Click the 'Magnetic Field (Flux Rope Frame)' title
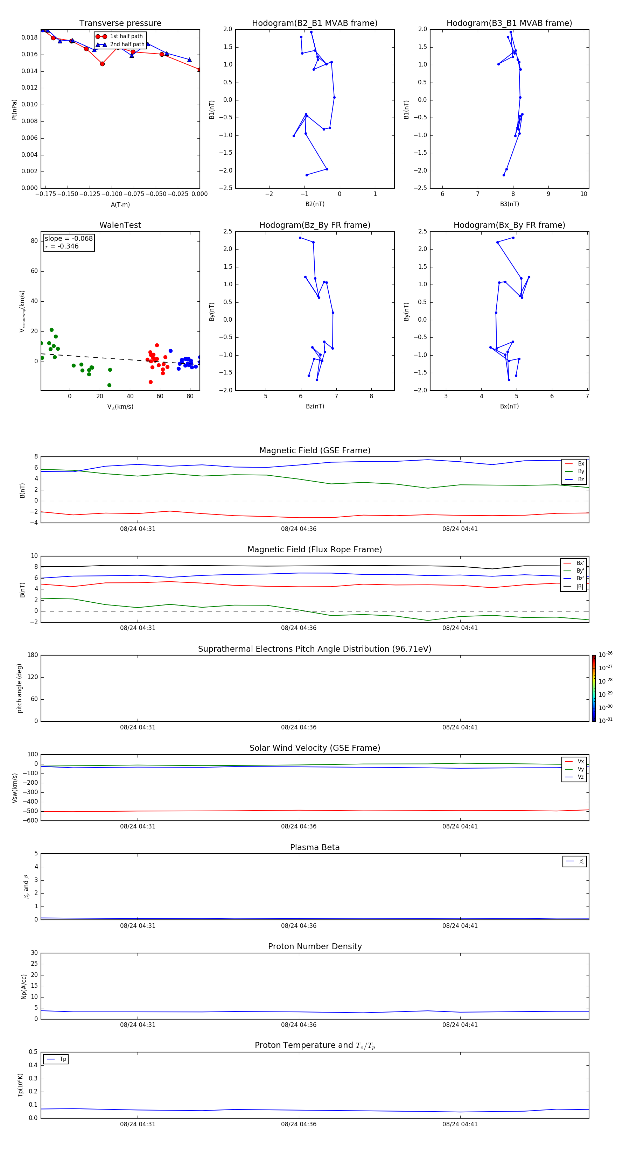Screen dimensions: 630x1155 point(315,550)
